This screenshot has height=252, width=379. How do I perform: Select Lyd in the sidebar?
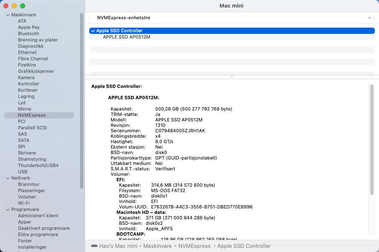21,103
